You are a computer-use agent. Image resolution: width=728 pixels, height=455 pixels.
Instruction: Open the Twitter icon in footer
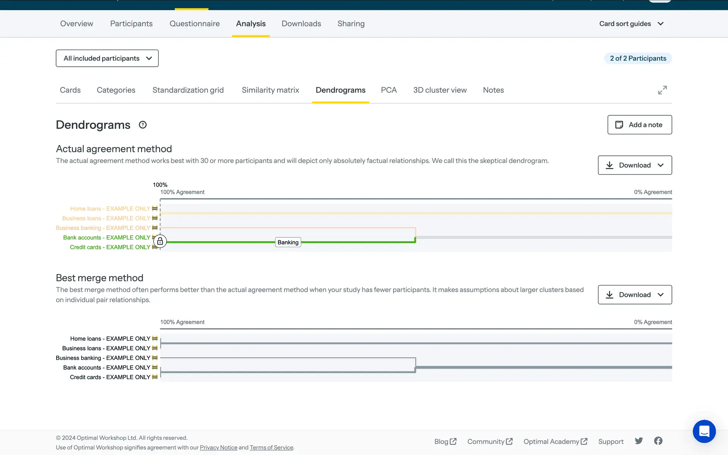pos(639,441)
